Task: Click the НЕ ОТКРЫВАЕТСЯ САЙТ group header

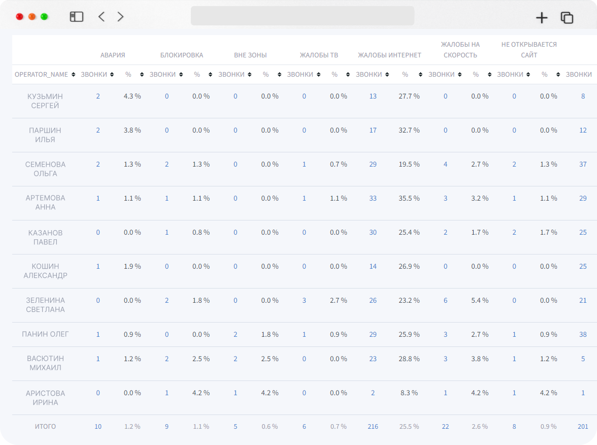Action: tap(529, 50)
